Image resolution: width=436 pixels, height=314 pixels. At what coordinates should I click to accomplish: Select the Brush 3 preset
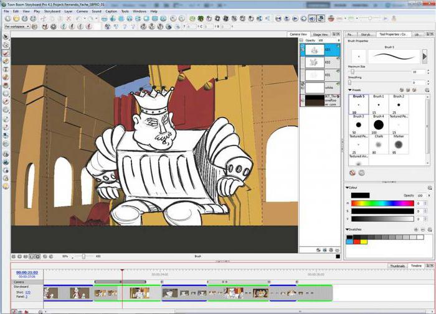click(x=358, y=124)
